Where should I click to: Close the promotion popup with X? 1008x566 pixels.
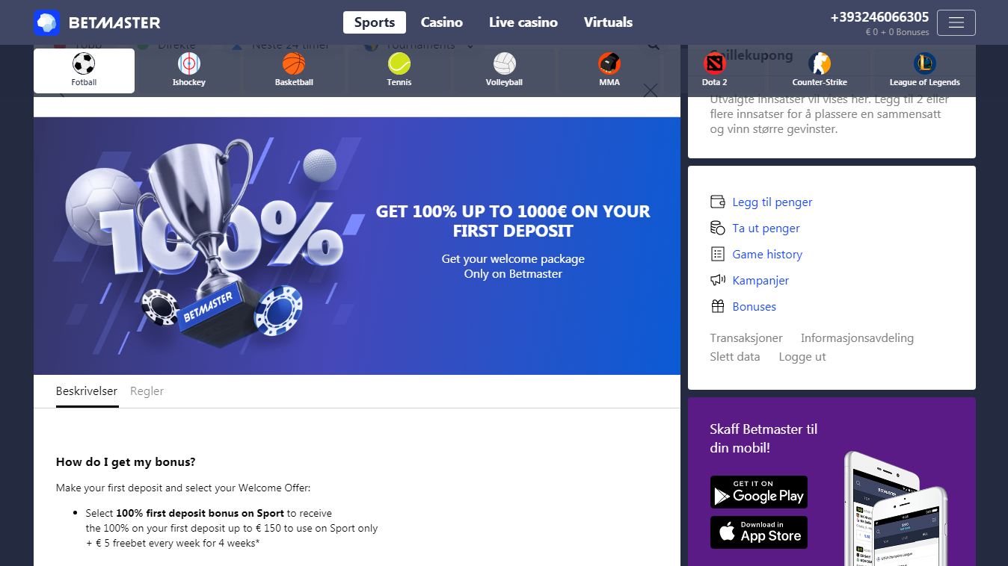coord(651,90)
